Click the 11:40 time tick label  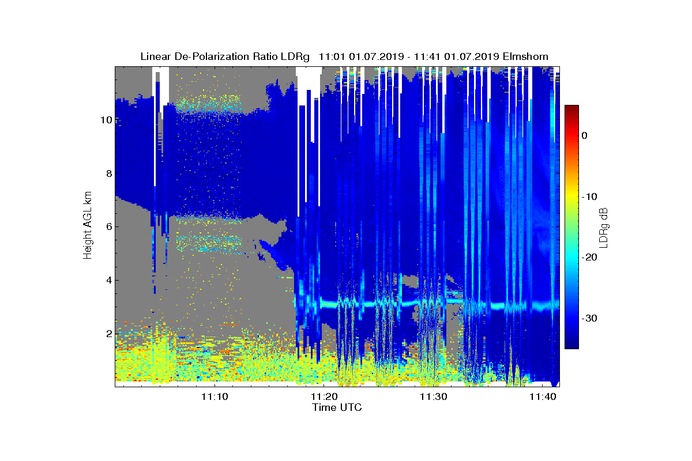(x=542, y=396)
